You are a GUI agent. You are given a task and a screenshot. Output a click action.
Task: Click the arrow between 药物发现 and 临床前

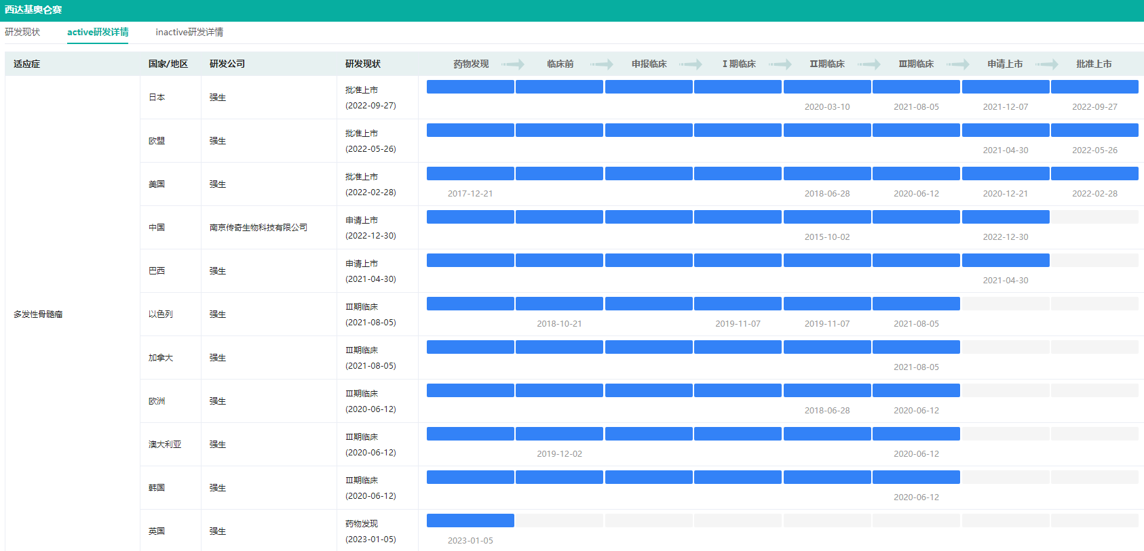pos(513,64)
